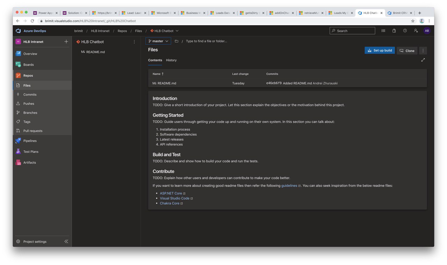
Task: Click the AB user avatar
Action: pyautogui.click(x=427, y=31)
